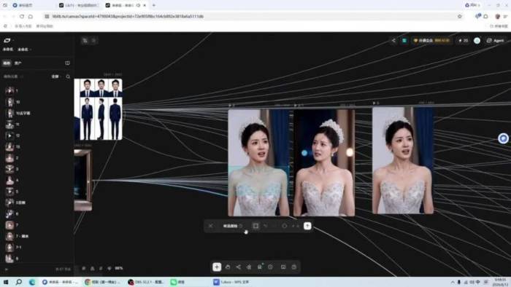Screen dimensions: 511x287
Task: Click the blue floating assistant bubble on the right edge
Action: tap(504, 138)
